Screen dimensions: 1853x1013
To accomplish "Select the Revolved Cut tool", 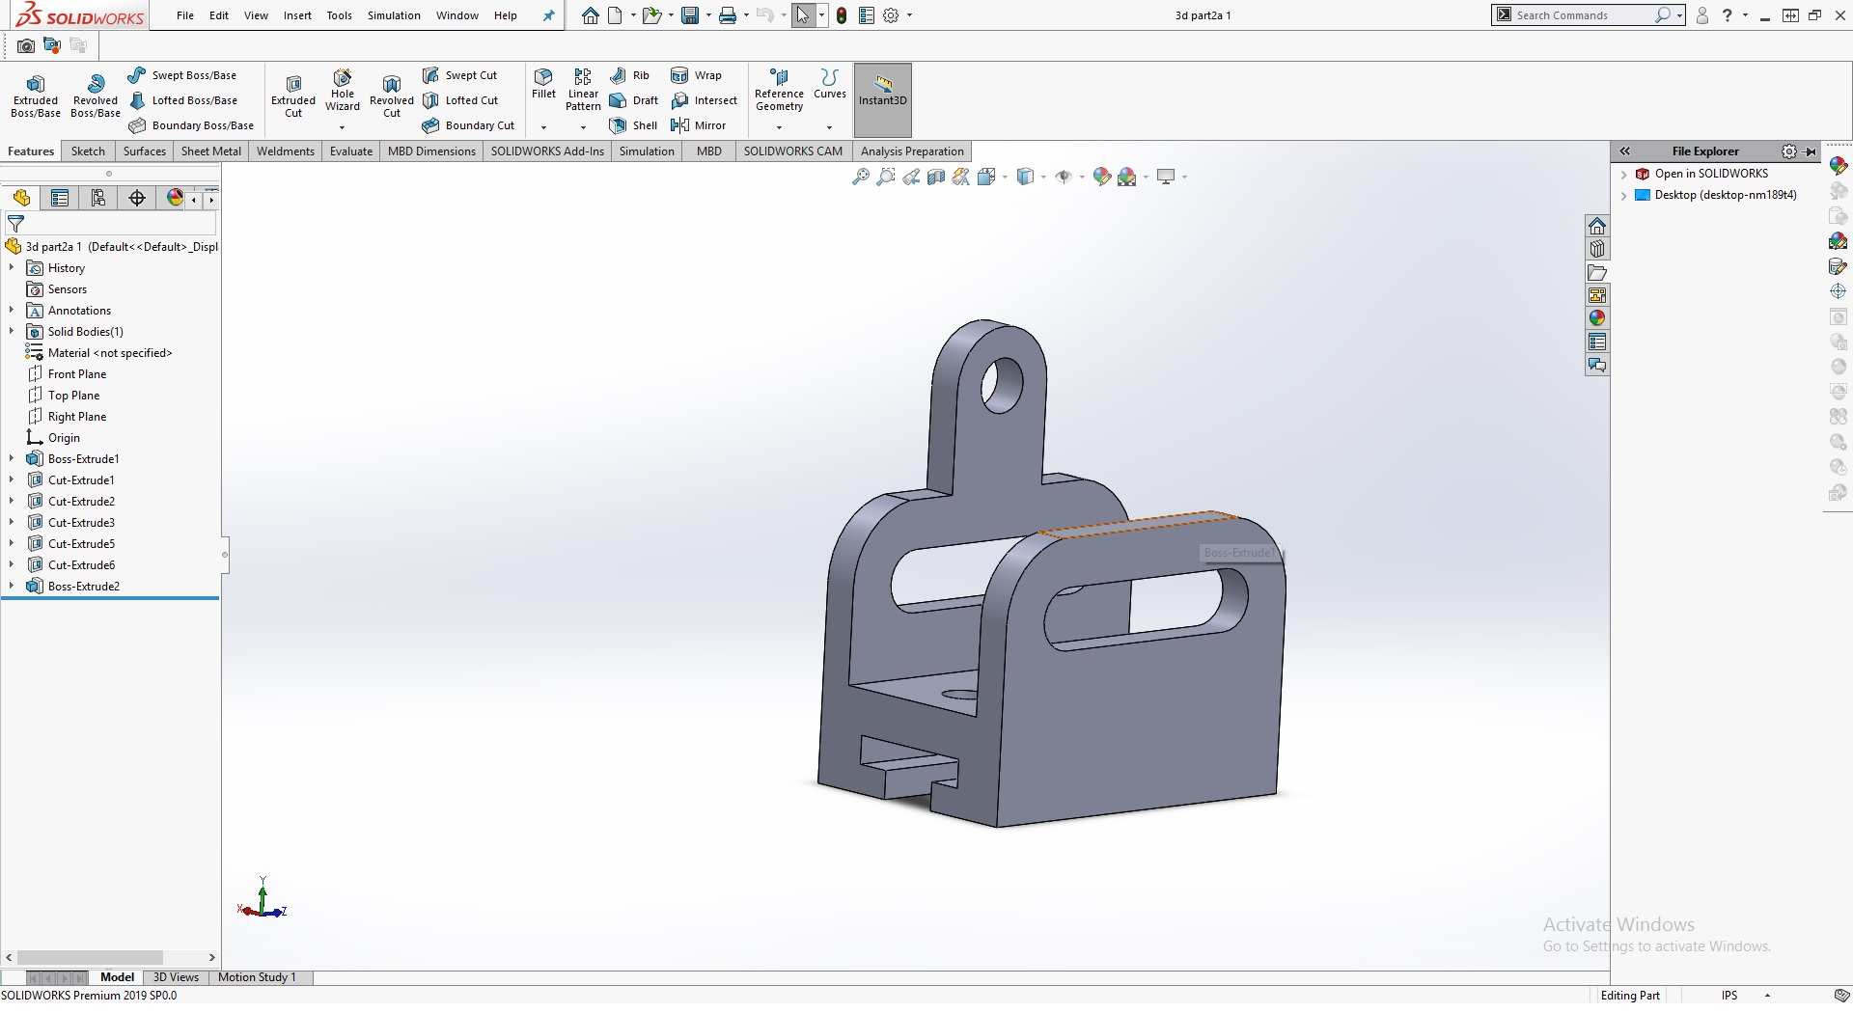I will (391, 95).
